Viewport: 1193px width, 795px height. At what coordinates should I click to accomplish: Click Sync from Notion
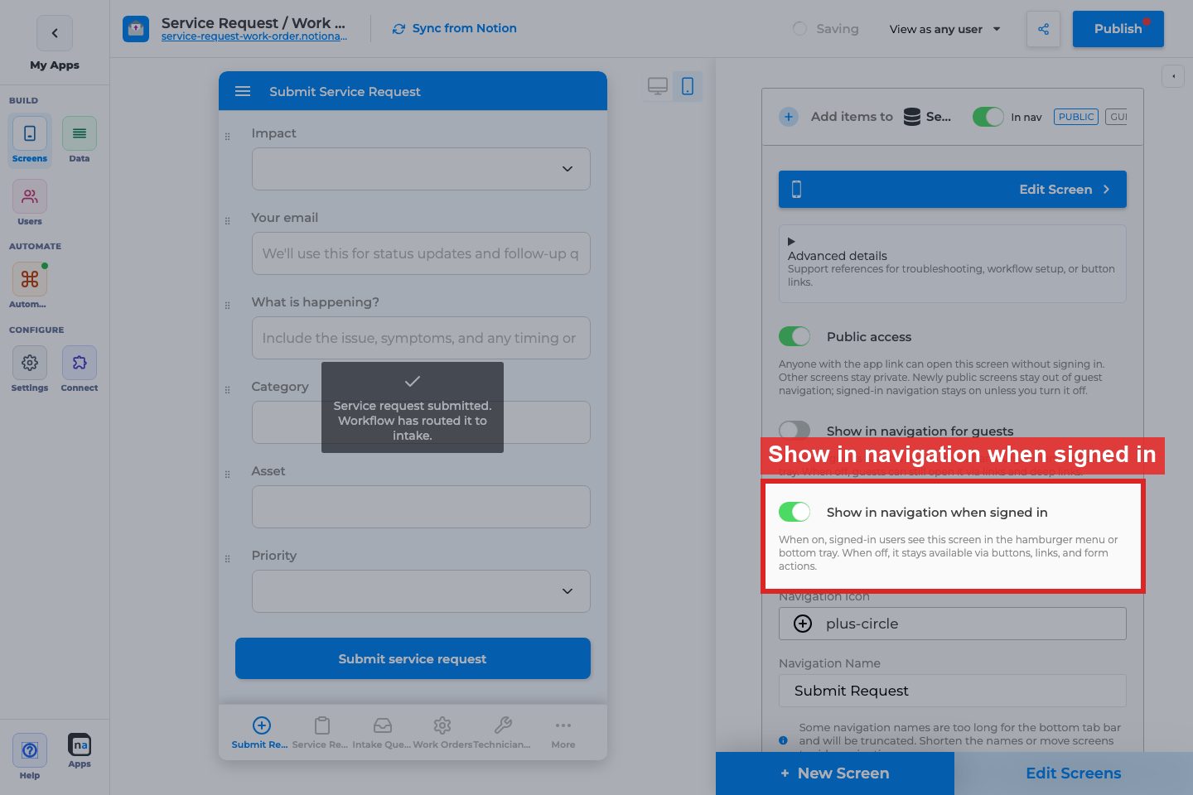pyautogui.click(x=454, y=28)
